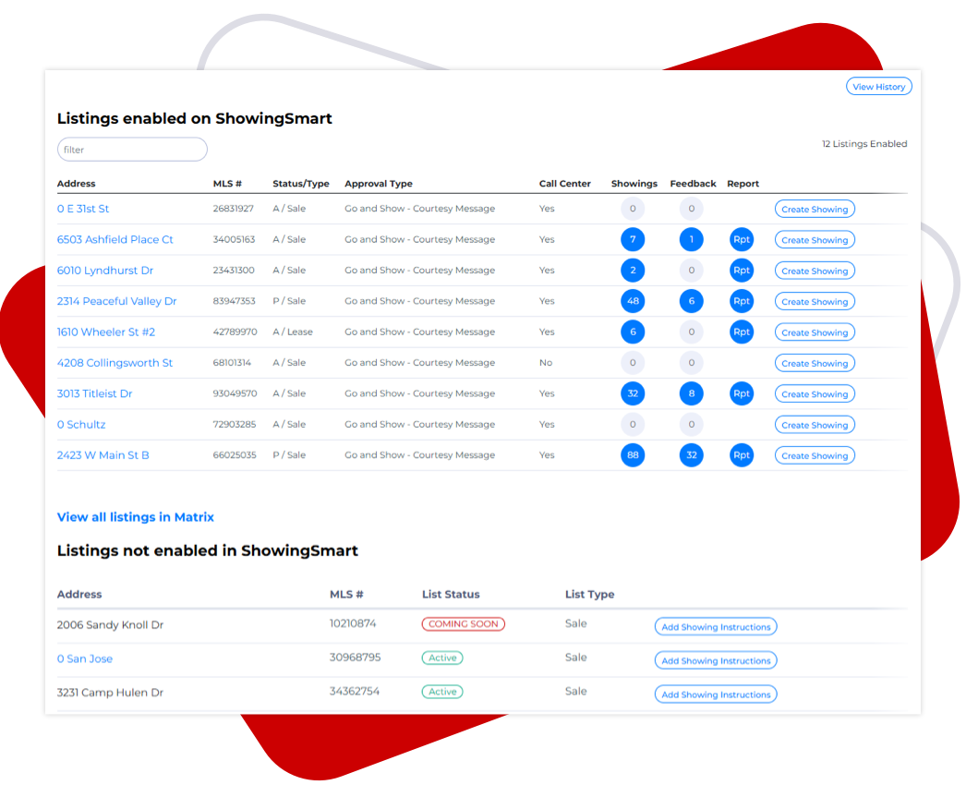Image resolution: width=966 pixels, height=785 pixels.
Task: Add Showing Instructions for 0 San Jose
Action: tap(715, 660)
